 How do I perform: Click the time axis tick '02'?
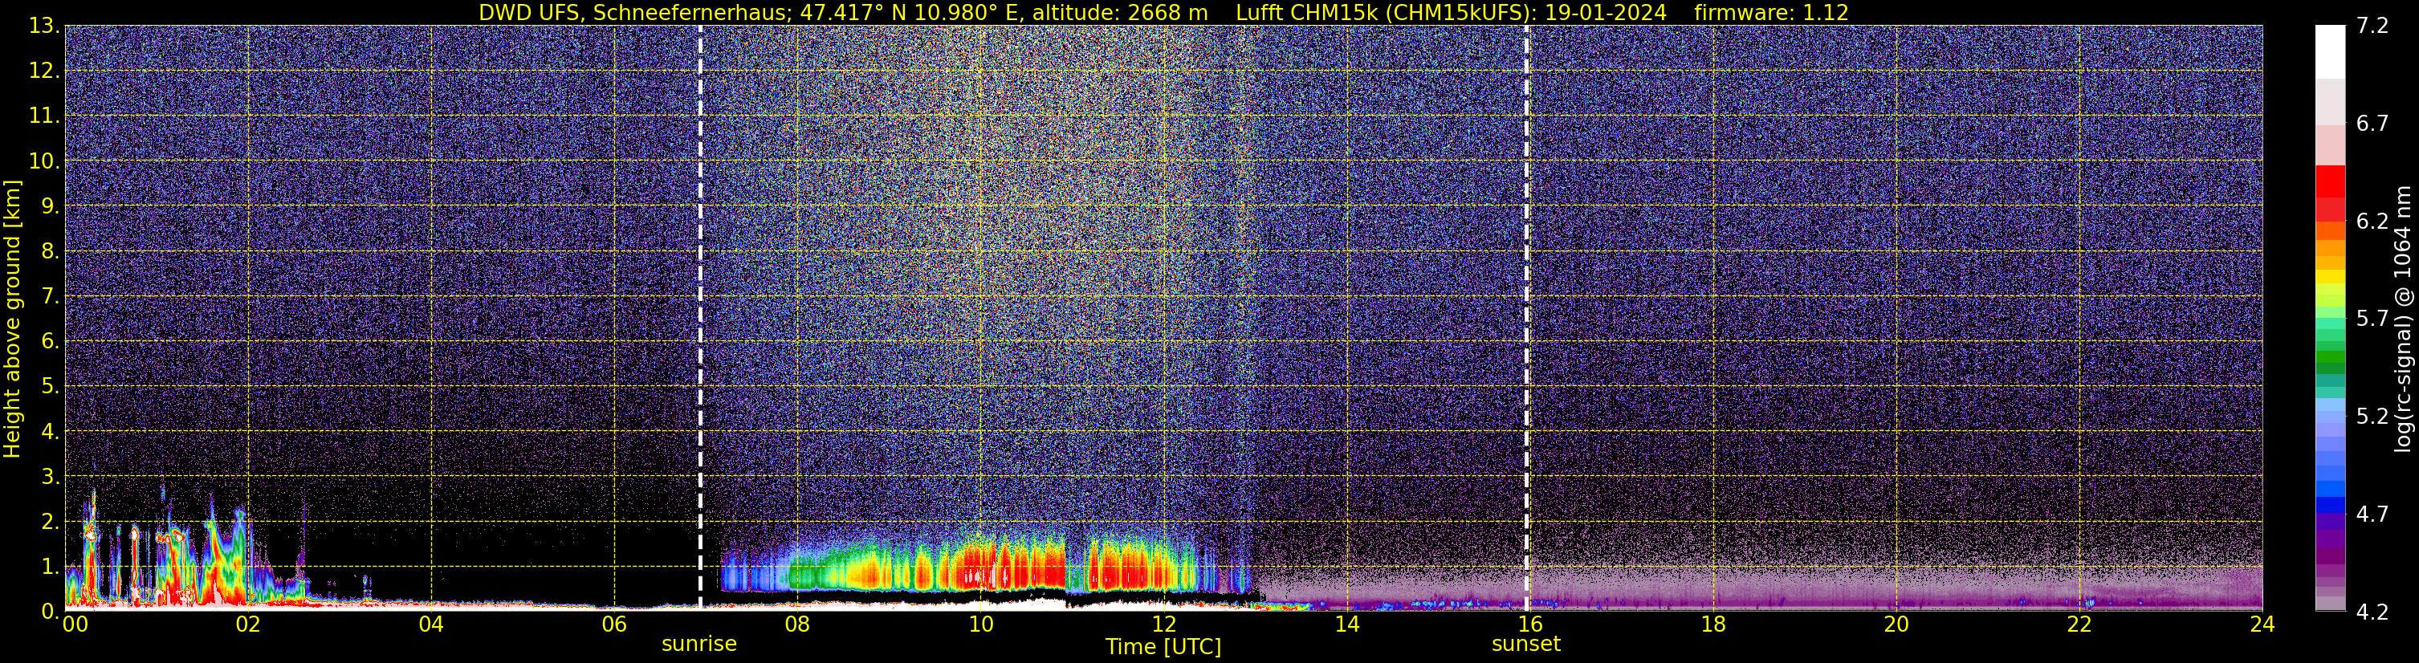[248, 624]
